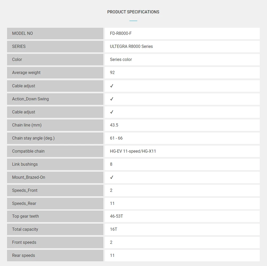This screenshot has width=267, height=266.
Task: Click the Average weight label
Action: 26,73
